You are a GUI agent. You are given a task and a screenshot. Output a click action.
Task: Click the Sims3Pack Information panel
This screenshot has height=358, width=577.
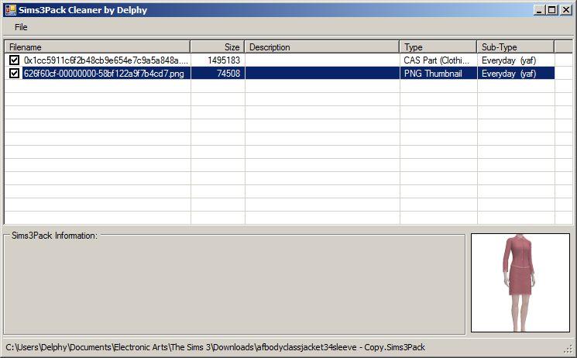coord(234,283)
